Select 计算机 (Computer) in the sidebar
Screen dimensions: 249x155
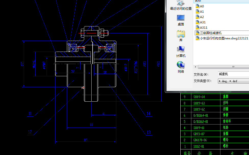click(x=181, y=51)
